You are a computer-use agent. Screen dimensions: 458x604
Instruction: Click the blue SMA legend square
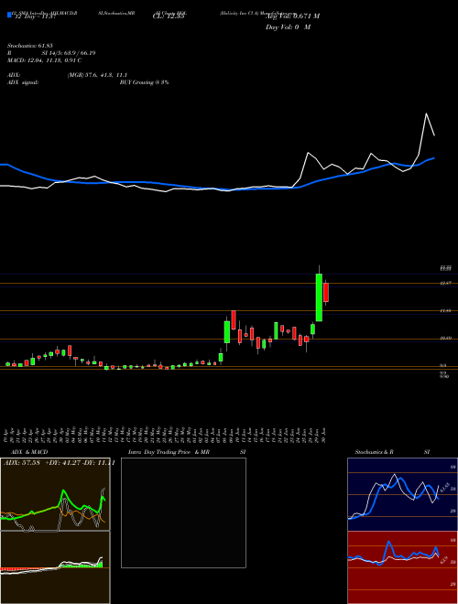pyautogui.click(x=9, y=16)
